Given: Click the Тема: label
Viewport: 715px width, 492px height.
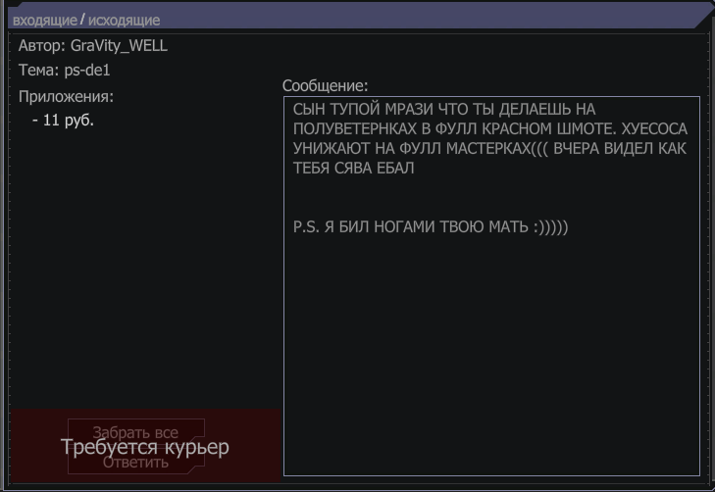Looking at the screenshot, I should click(x=39, y=71).
